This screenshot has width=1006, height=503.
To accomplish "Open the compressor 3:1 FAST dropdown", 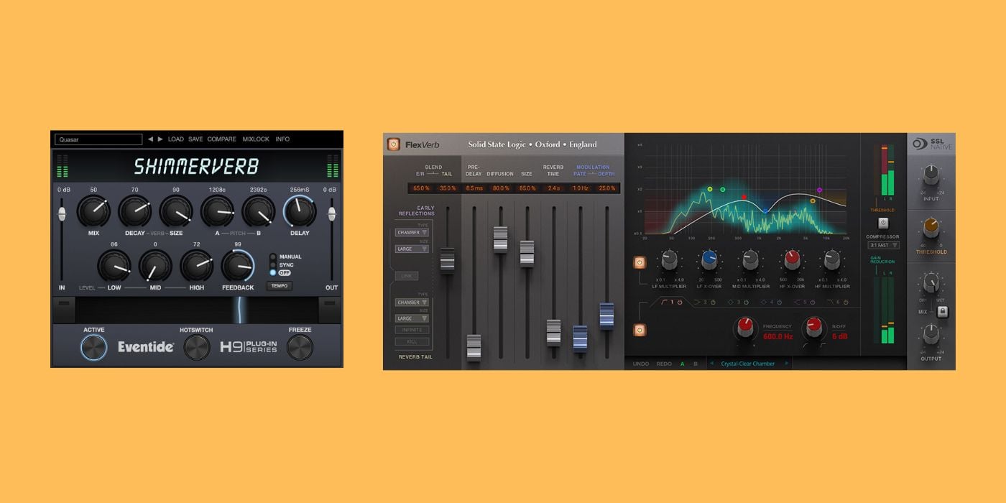I will point(883,245).
